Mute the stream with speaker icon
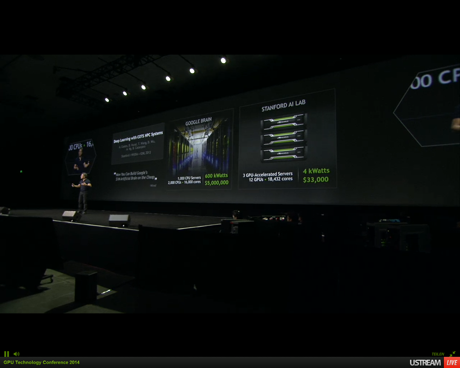This screenshot has width=460, height=368. pyautogui.click(x=17, y=354)
